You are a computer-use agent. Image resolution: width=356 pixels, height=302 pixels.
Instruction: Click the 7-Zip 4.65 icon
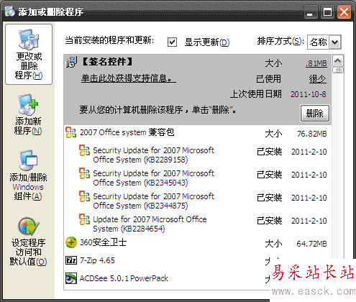click(71, 260)
